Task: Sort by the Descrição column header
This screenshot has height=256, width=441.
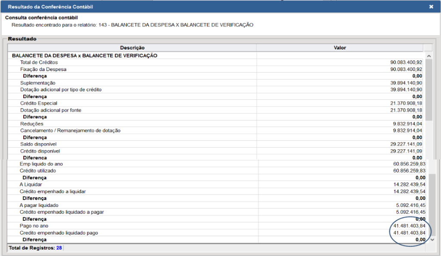Action: [x=132, y=48]
